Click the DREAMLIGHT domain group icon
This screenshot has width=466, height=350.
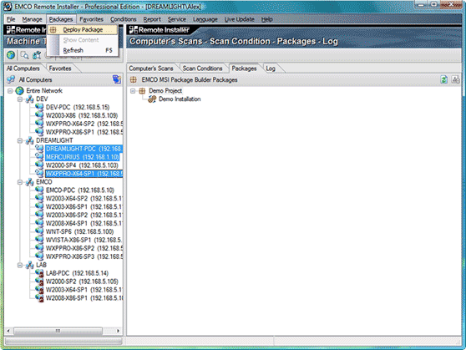point(29,140)
